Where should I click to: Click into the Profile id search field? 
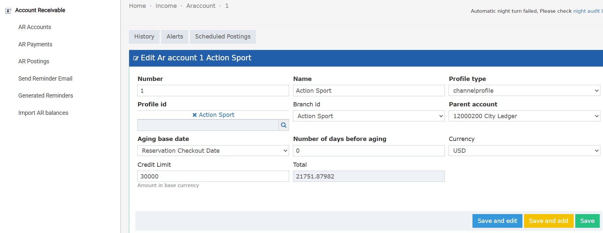[208, 125]
